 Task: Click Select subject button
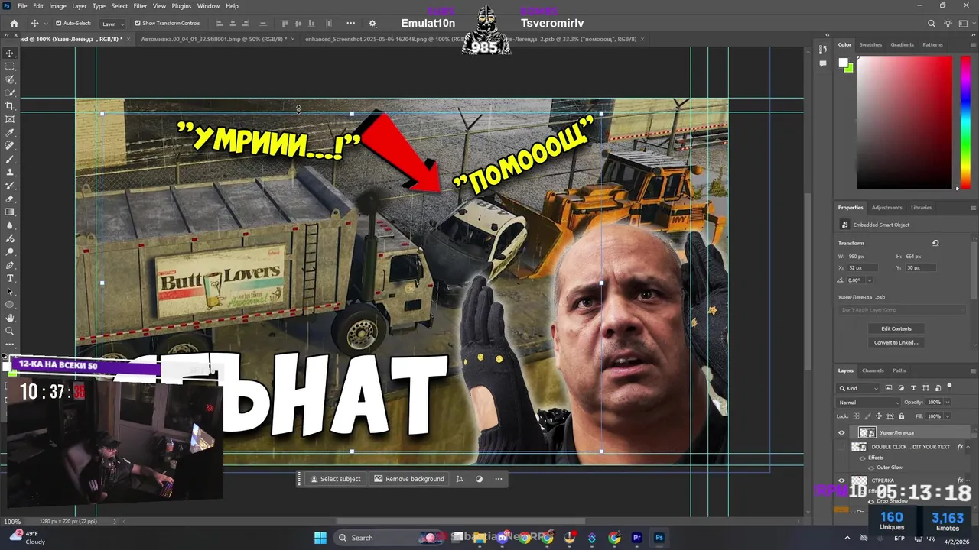[x=335, y=479]
